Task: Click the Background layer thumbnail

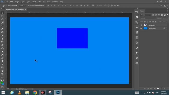Action: coord(145,28)
